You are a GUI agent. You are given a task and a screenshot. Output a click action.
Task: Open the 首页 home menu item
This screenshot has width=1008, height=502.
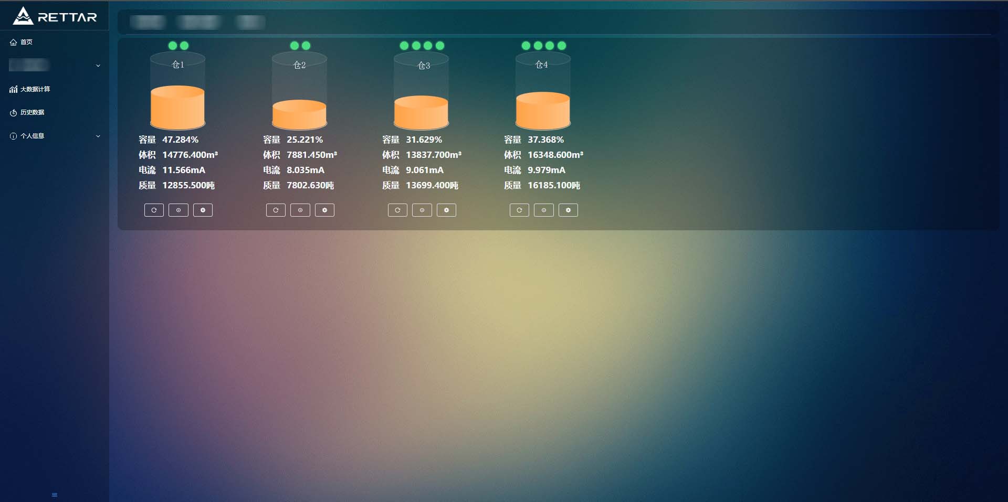click(26, 42)
